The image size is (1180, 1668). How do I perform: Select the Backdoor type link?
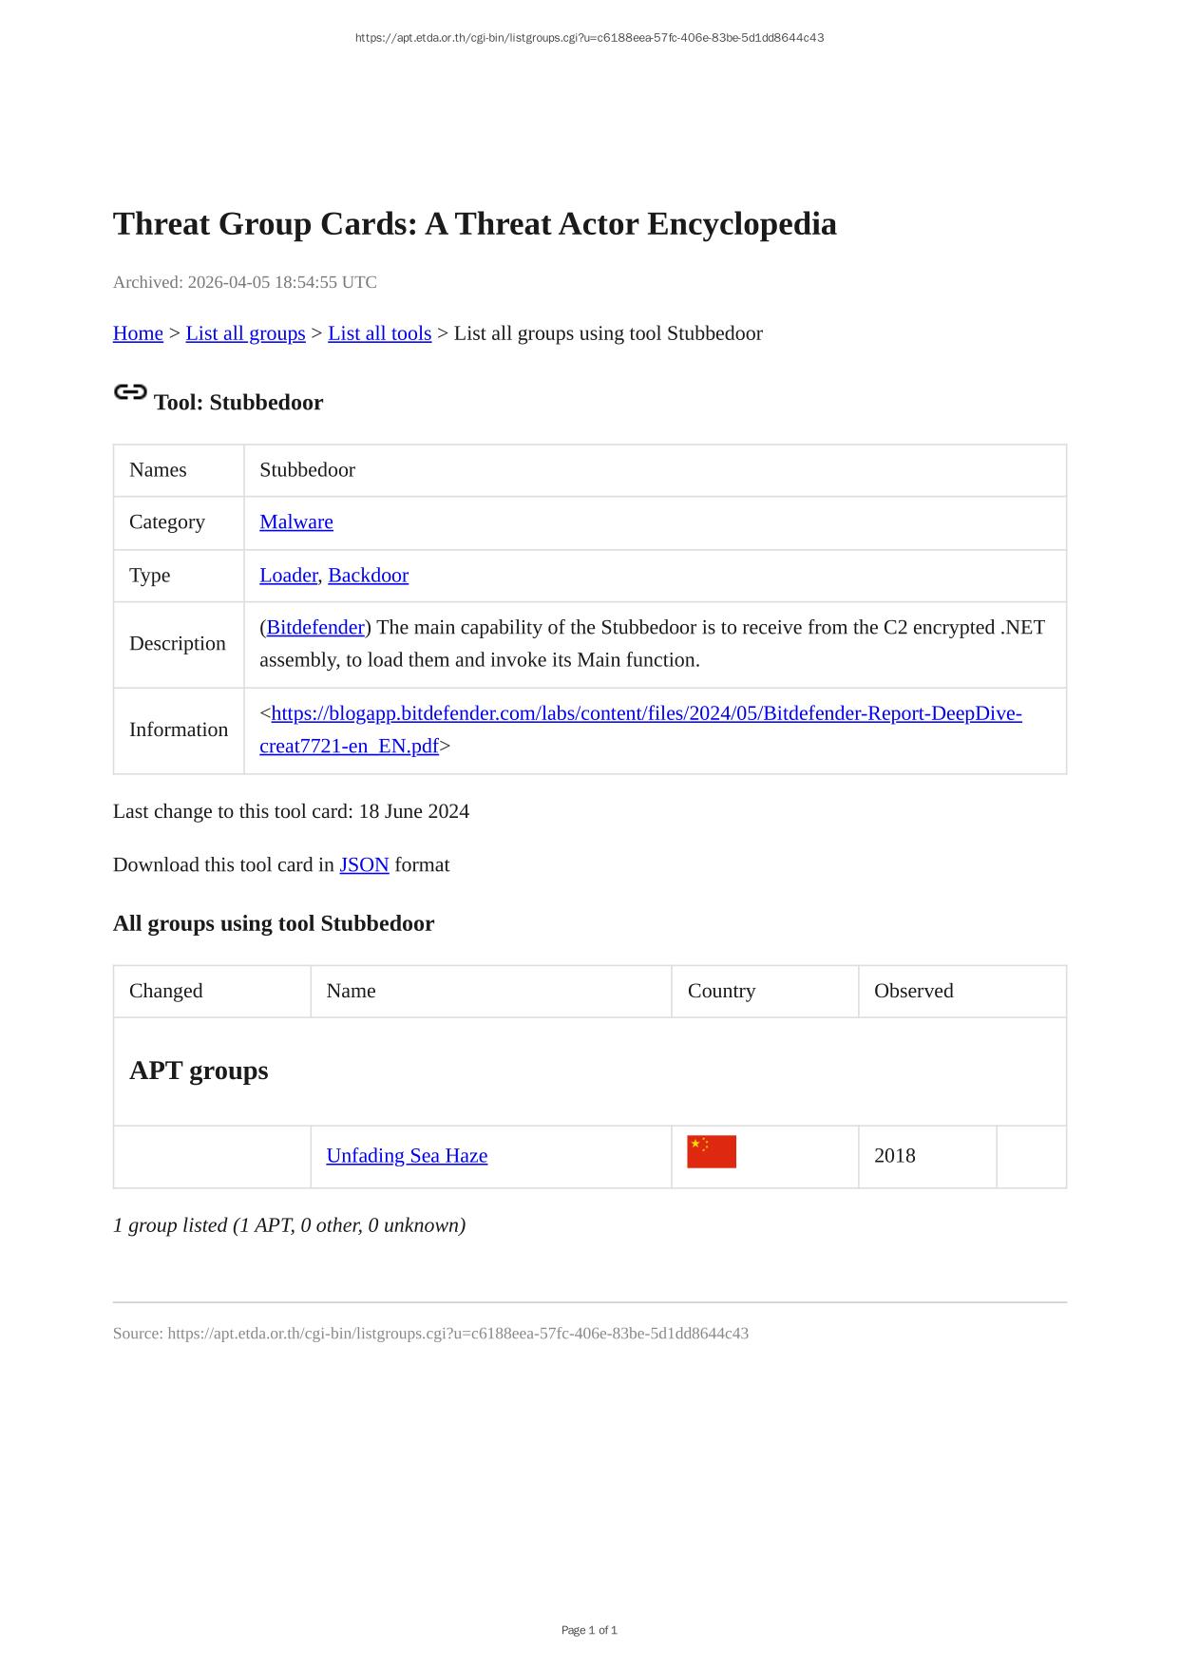point(368,576)
